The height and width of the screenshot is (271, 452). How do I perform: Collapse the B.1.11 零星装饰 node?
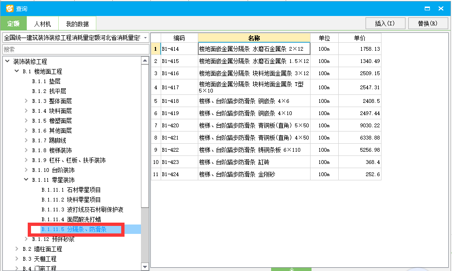[x=26, y=179]
